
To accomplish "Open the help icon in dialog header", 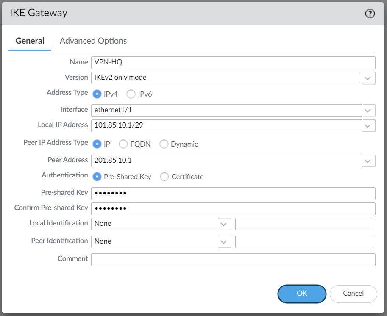I will coord(370,14).
